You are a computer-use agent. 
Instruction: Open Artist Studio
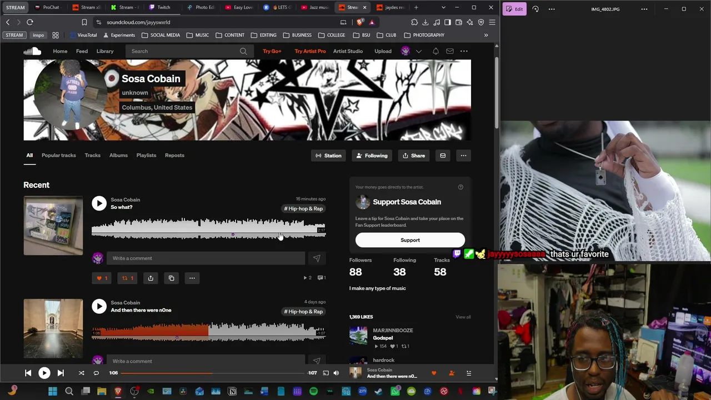348,51
